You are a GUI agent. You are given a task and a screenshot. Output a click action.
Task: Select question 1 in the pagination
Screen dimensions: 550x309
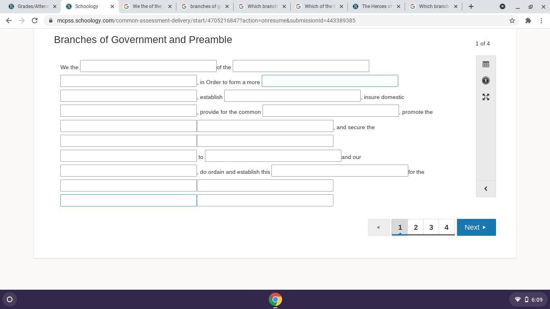(x=400, y=227)
